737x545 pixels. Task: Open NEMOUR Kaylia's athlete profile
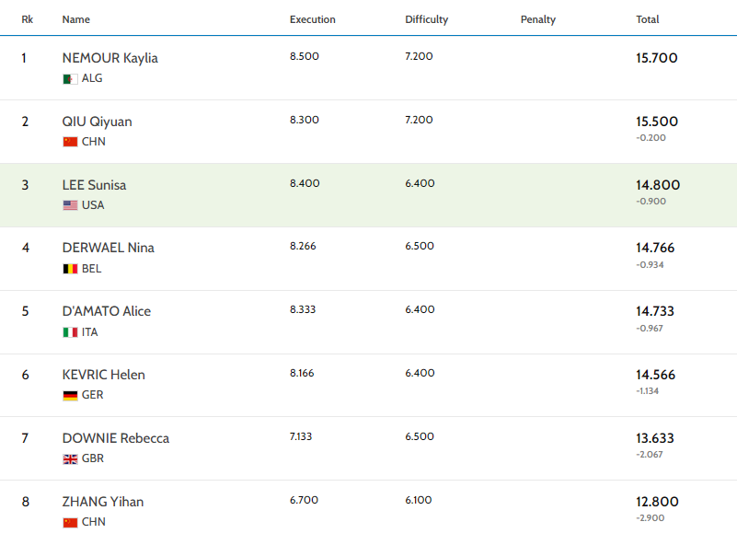109,57
